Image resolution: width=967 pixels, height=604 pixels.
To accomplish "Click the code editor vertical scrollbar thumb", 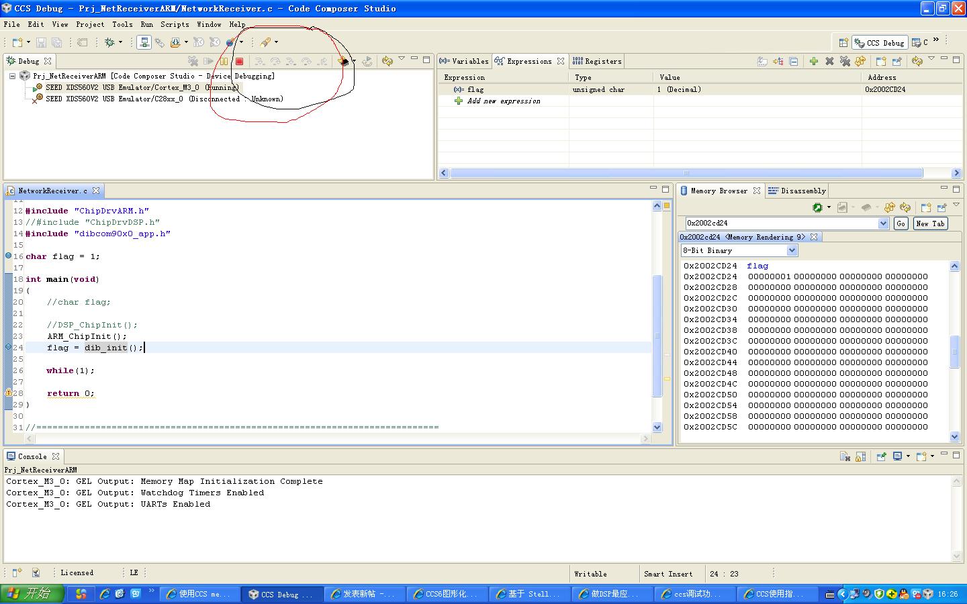I will click(x=657, y=336).
